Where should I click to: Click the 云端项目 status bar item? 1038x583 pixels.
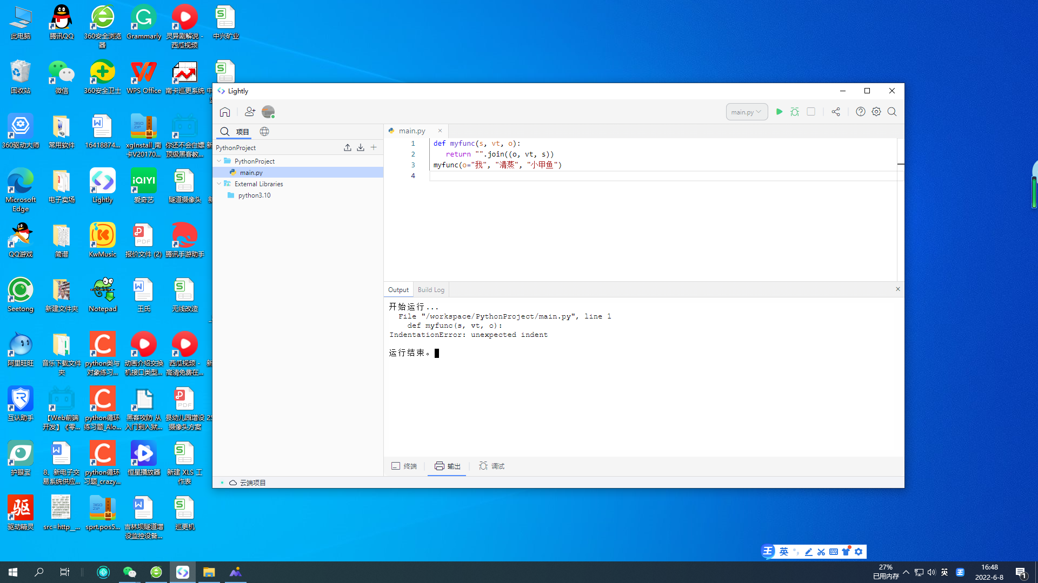248,483
